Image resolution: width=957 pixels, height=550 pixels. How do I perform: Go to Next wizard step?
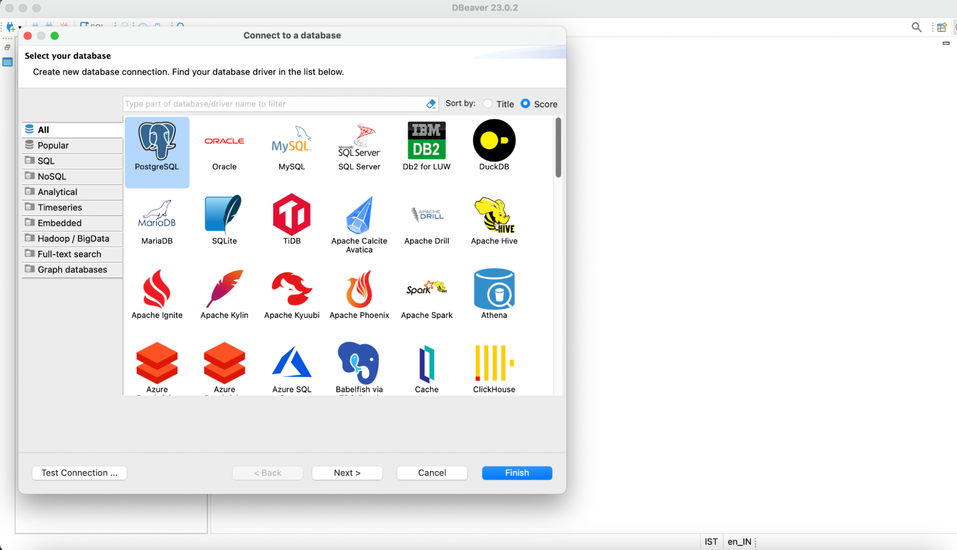pyautogui.click(x=347, y=473)
